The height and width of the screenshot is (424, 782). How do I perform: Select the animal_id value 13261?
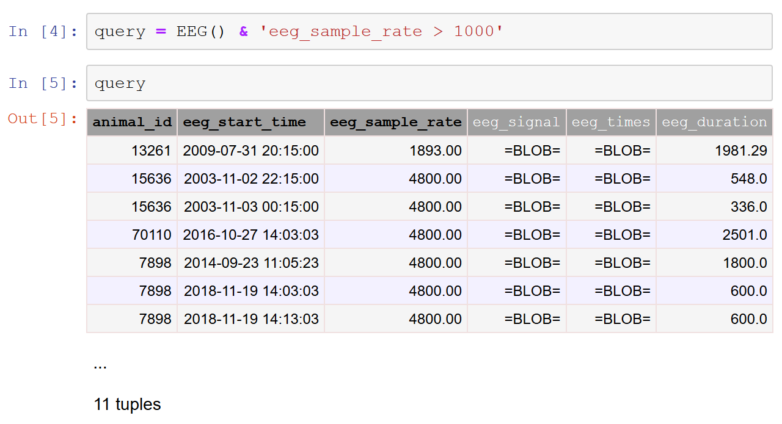(x=153, y=150)
